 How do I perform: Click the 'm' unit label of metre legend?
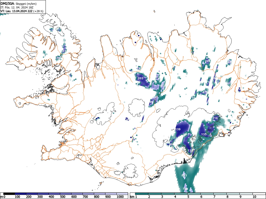(x=2, y=197)
